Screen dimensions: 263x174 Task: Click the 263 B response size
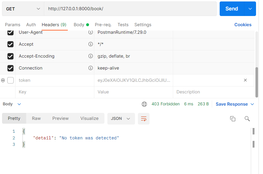click(203, 104)
